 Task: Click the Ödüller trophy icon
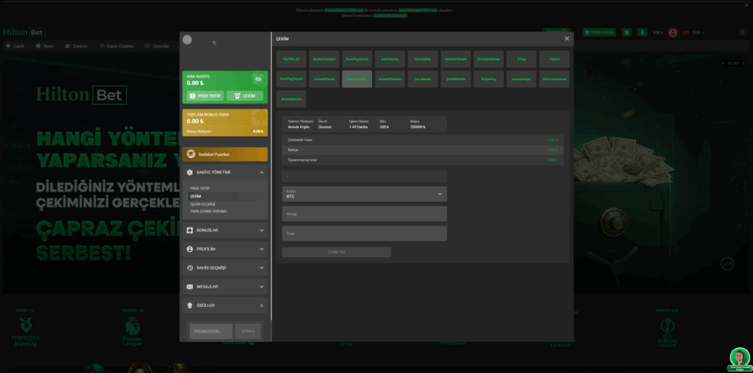tap(190, 305)
